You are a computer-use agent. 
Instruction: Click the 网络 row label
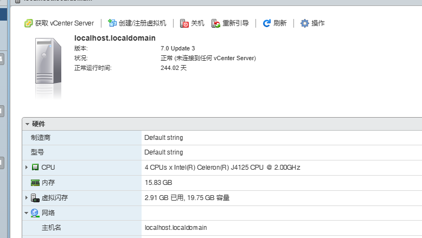point(48,213)
